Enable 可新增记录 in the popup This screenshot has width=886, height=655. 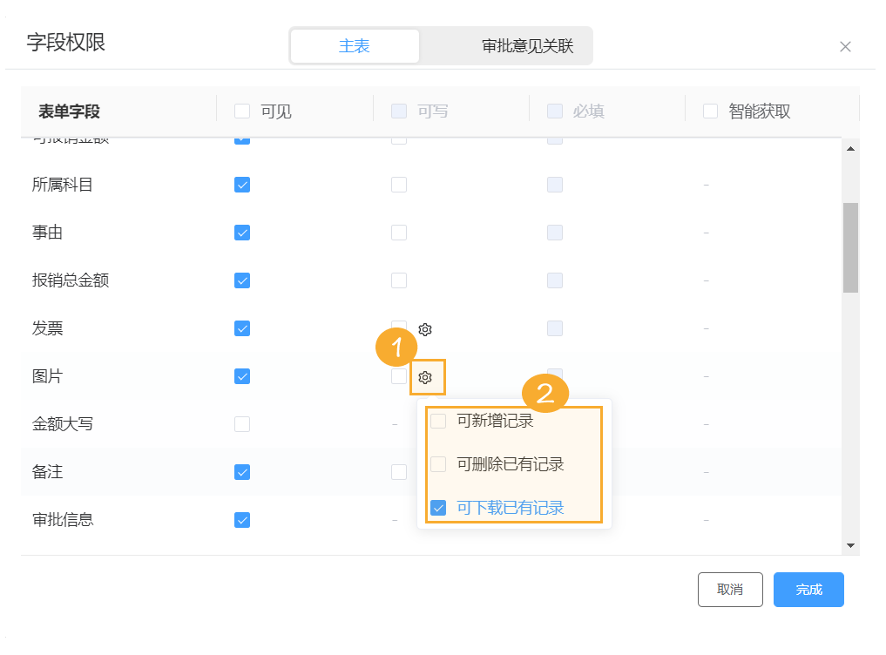click(x=438, y=420)
